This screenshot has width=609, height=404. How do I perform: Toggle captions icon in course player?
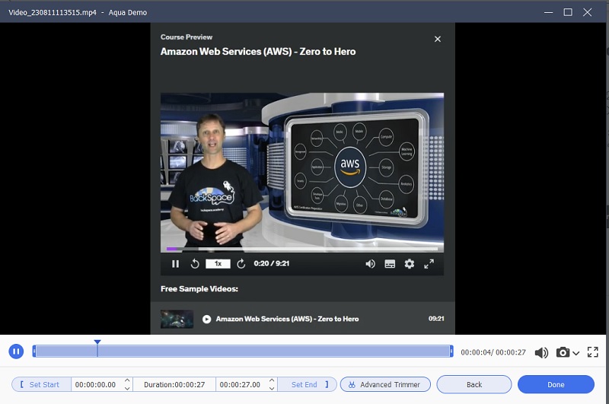pyautogui.click(x=390, y=264)
